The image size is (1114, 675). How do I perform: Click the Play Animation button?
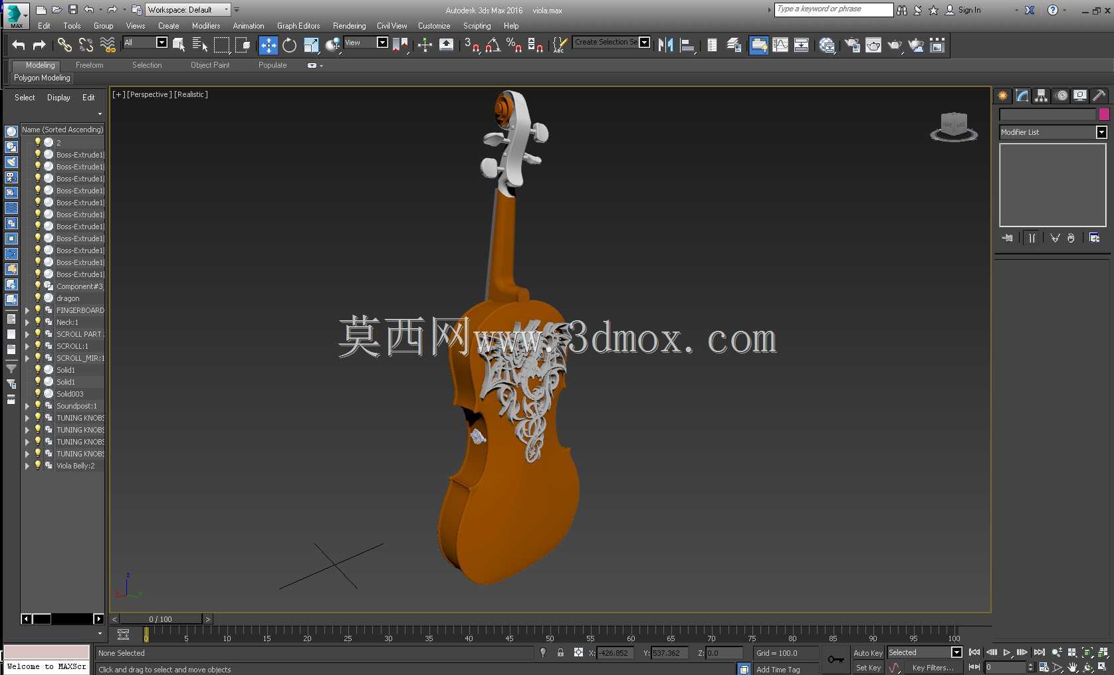click(x=1006, y=652)
